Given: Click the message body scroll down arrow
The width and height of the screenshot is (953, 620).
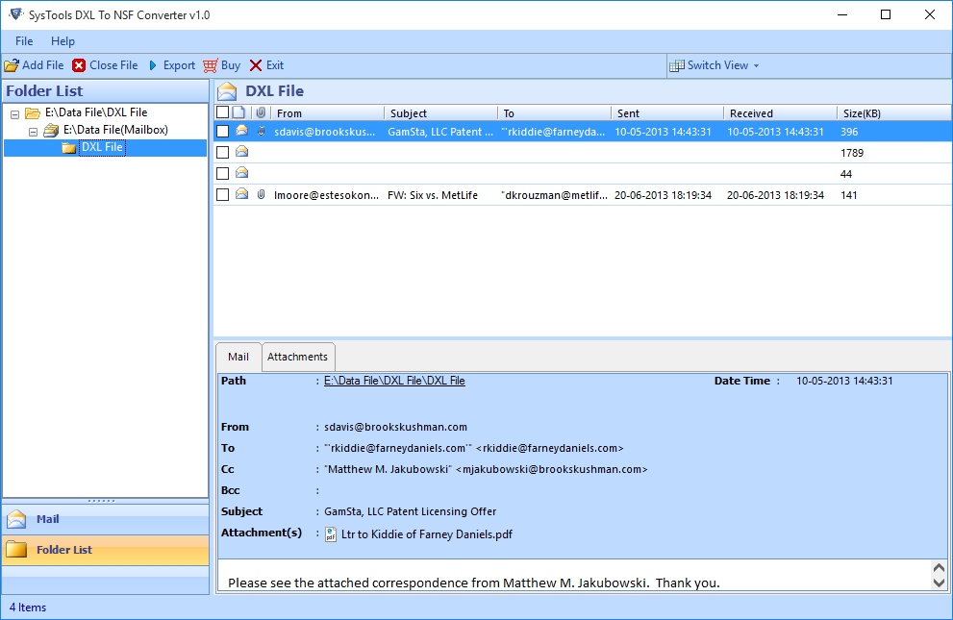Looking at the screenshot, I should pos(939,583).
